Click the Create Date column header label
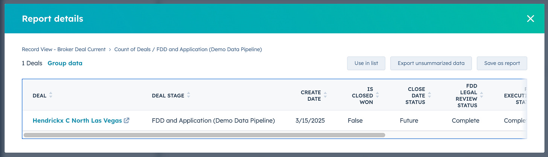Viewport: 548px width, 157px height. click(311, 95)
